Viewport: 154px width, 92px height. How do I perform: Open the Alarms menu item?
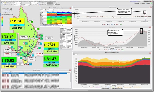pyautogui.click(x=148, y=3)
